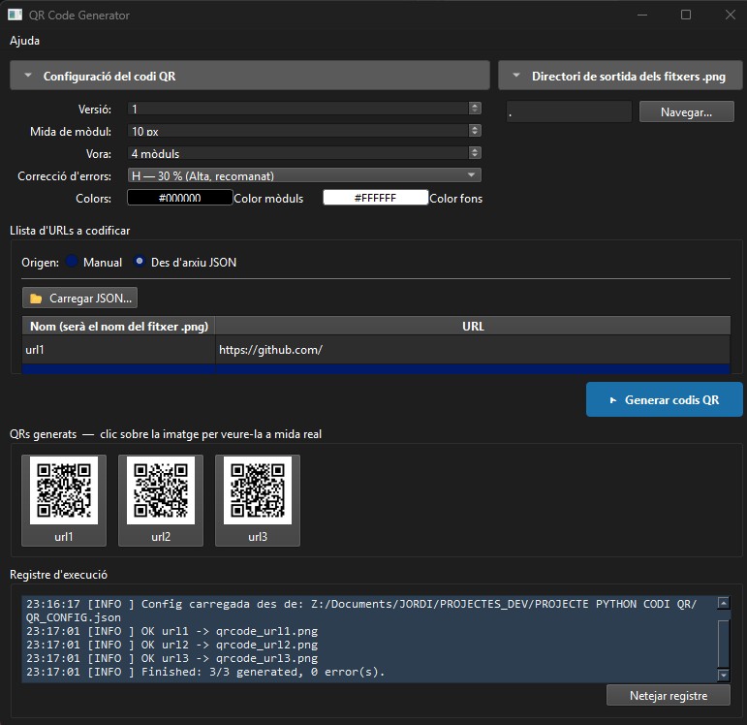747x725 pixels.
Task: Click the log line 'Finished: 3/3 generated'
Action: click(x=205, y=672)
